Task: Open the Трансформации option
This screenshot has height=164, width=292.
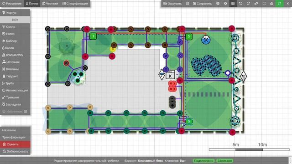Action: 15,137
